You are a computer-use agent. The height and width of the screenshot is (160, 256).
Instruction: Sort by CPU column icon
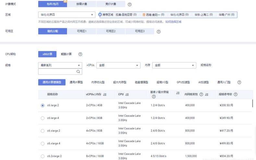(x=127, y=94)
